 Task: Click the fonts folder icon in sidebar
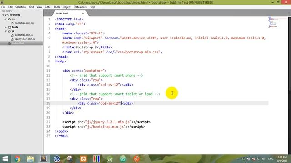pyautogui.click(x=10, y=27)
